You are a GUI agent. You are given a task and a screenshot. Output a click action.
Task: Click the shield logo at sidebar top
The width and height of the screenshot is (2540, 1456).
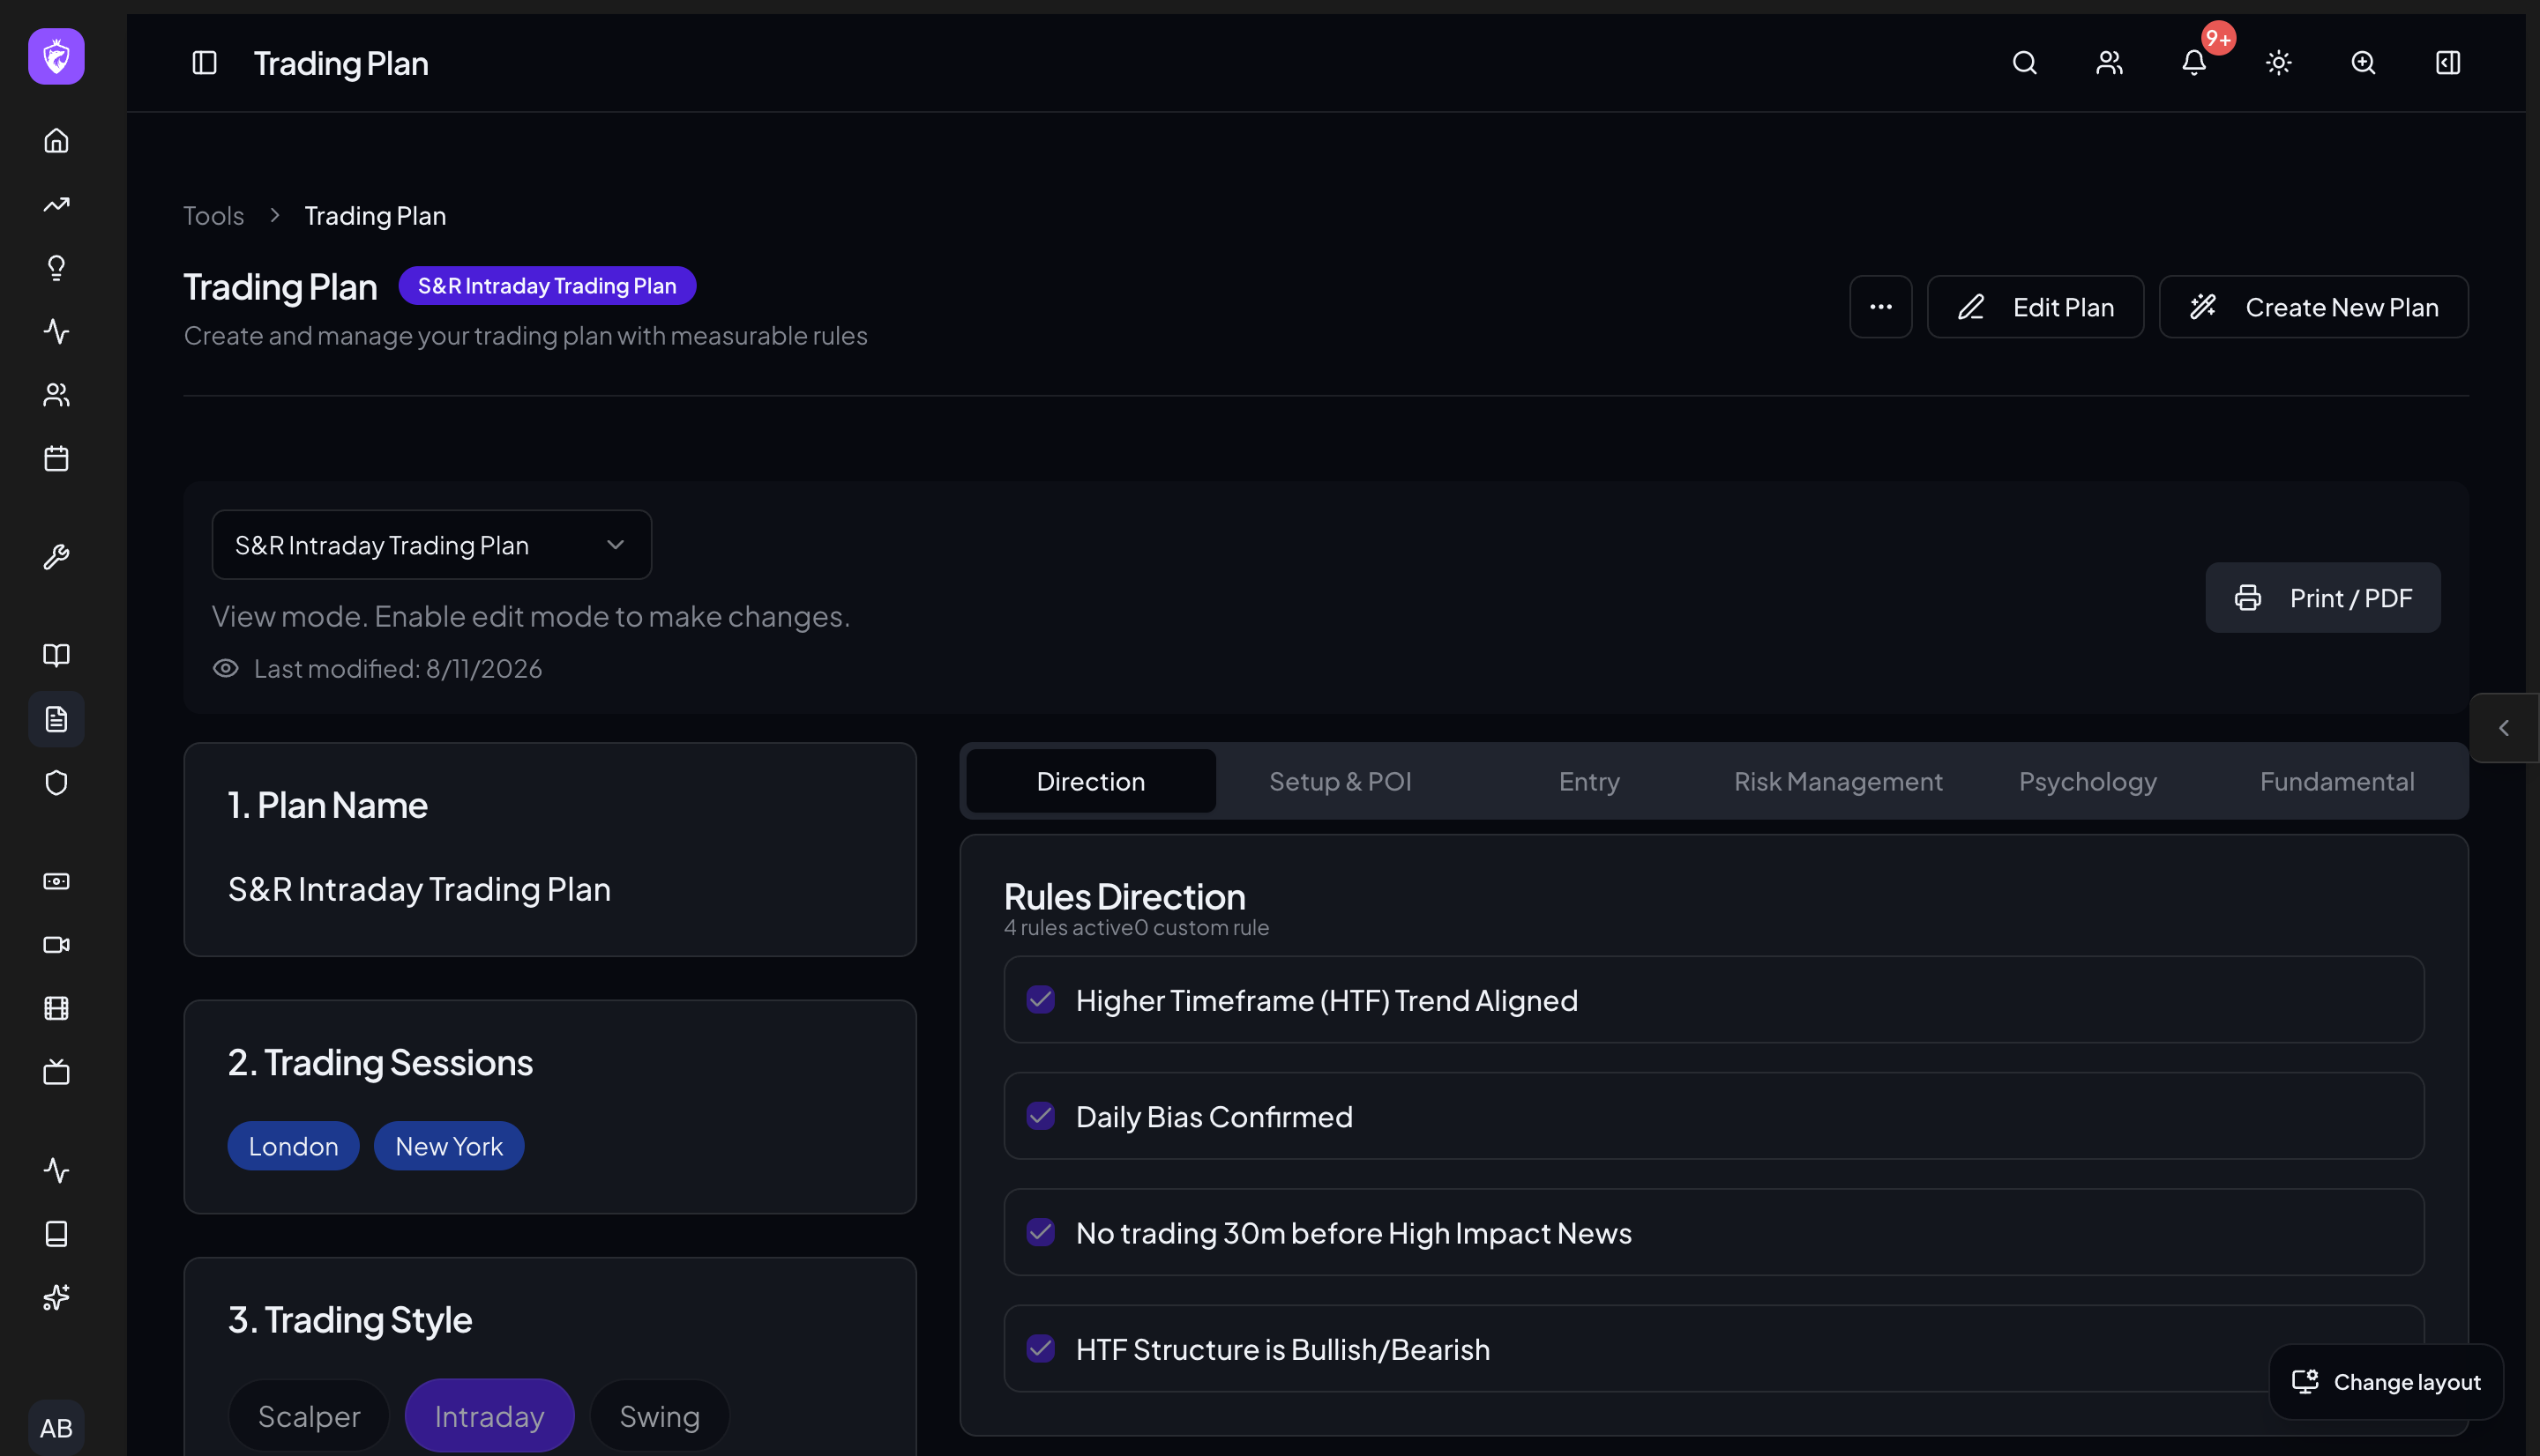56,57
